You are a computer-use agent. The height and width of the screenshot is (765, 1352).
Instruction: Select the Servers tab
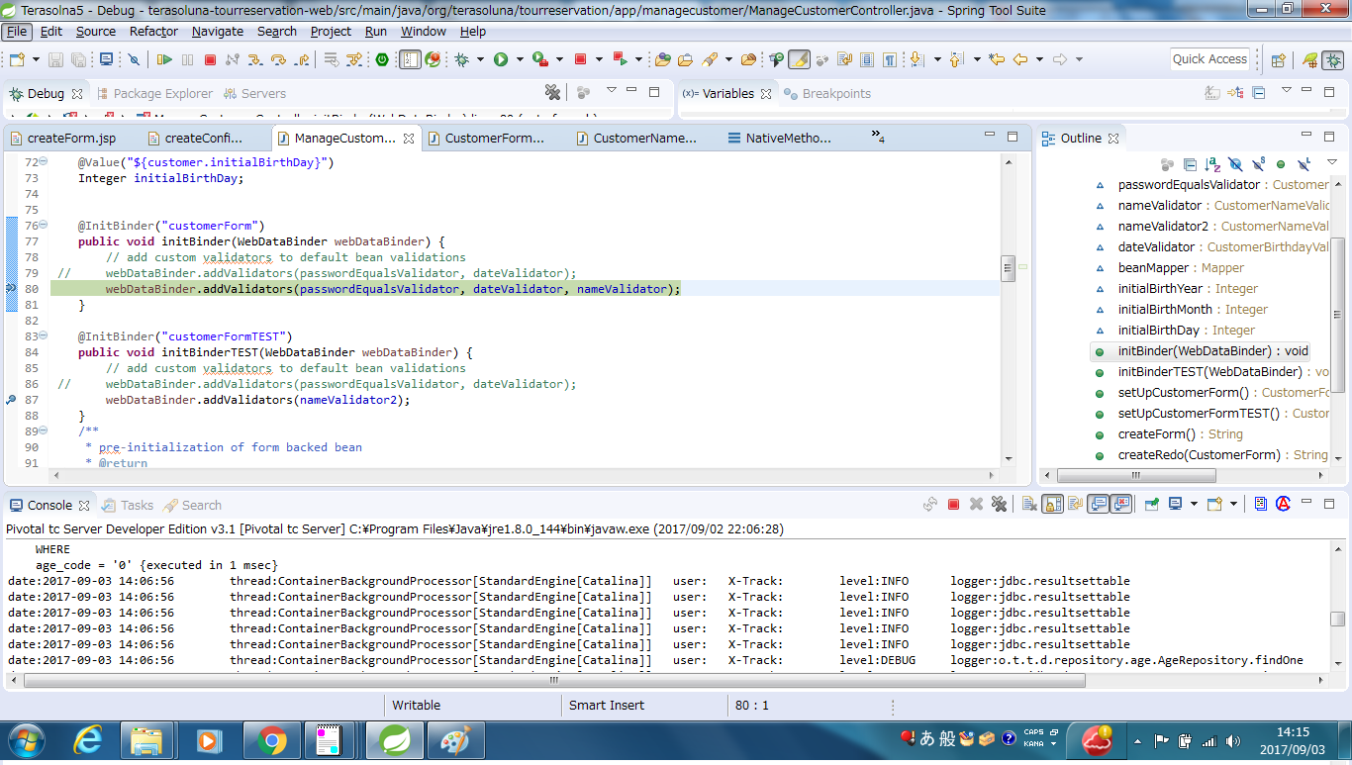254,93
